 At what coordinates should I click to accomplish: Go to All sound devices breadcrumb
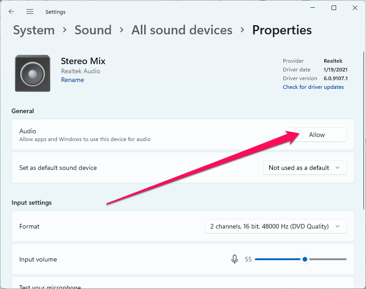pos(182,30)
